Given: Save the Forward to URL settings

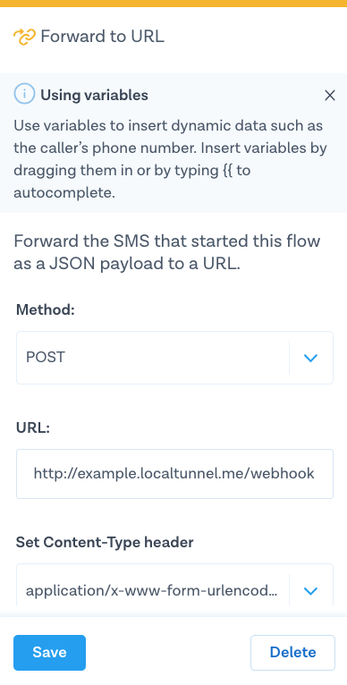Looking at the screenshot, I should coord(49,652).
